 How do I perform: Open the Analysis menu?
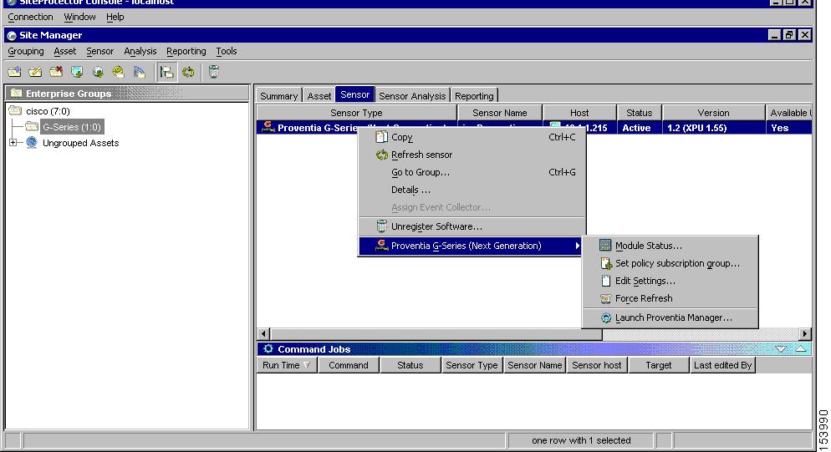(x=140, y=52)
